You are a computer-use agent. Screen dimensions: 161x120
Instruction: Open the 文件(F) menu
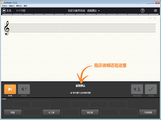pyautogui.click(x=5, y=6)
